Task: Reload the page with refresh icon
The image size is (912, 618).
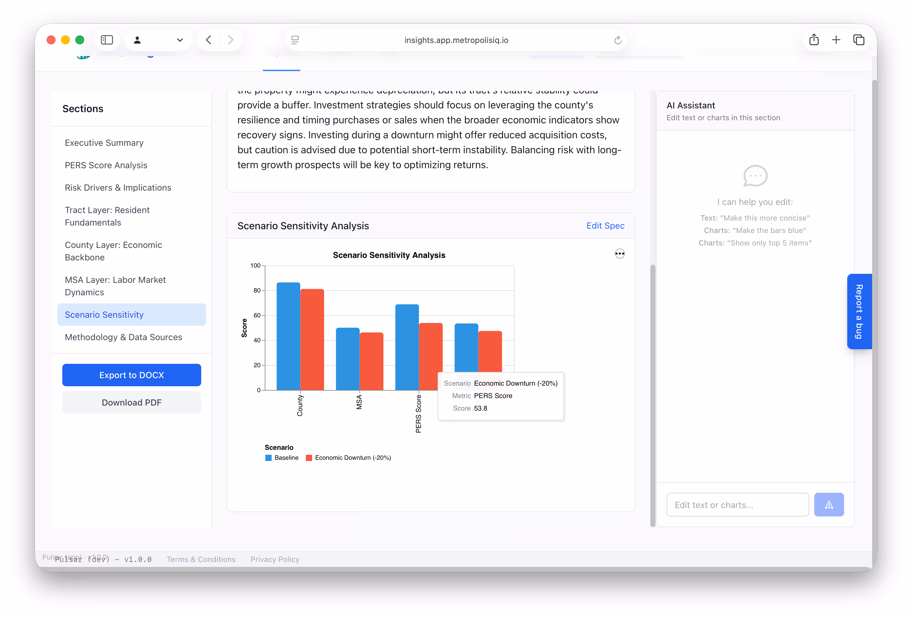Action: pos(618,40)
